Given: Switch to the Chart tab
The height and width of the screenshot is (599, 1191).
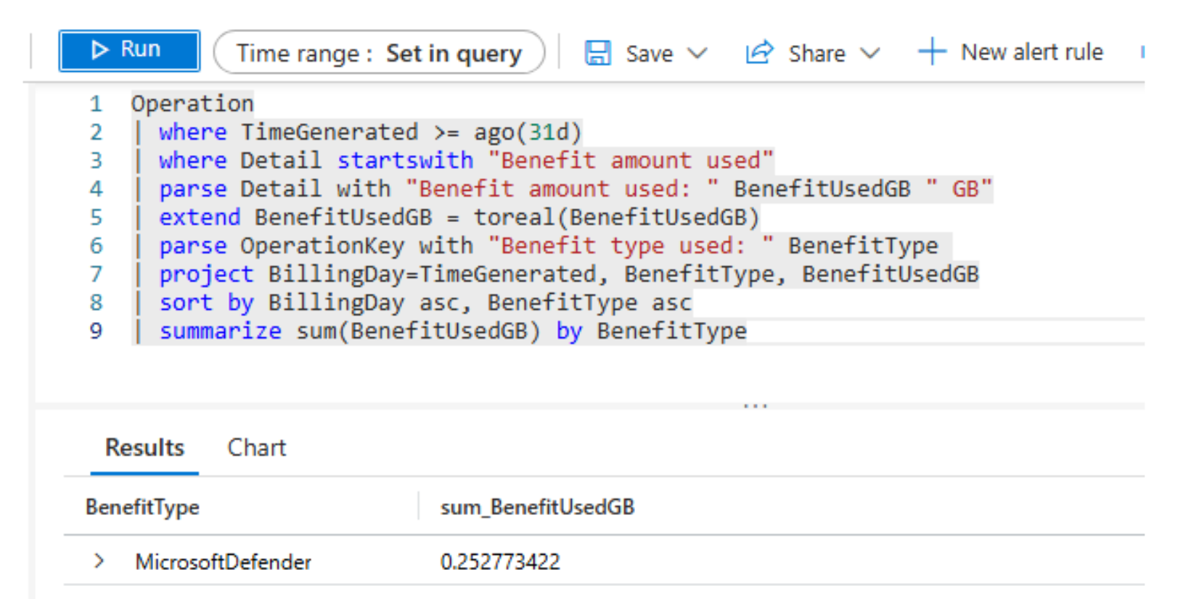Looking at the screenshot, I should [x=256, y=447].
